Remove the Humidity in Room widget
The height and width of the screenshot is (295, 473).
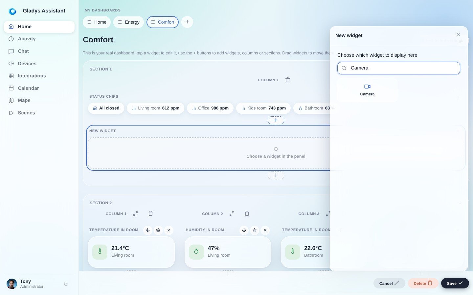tap(265, 230)
